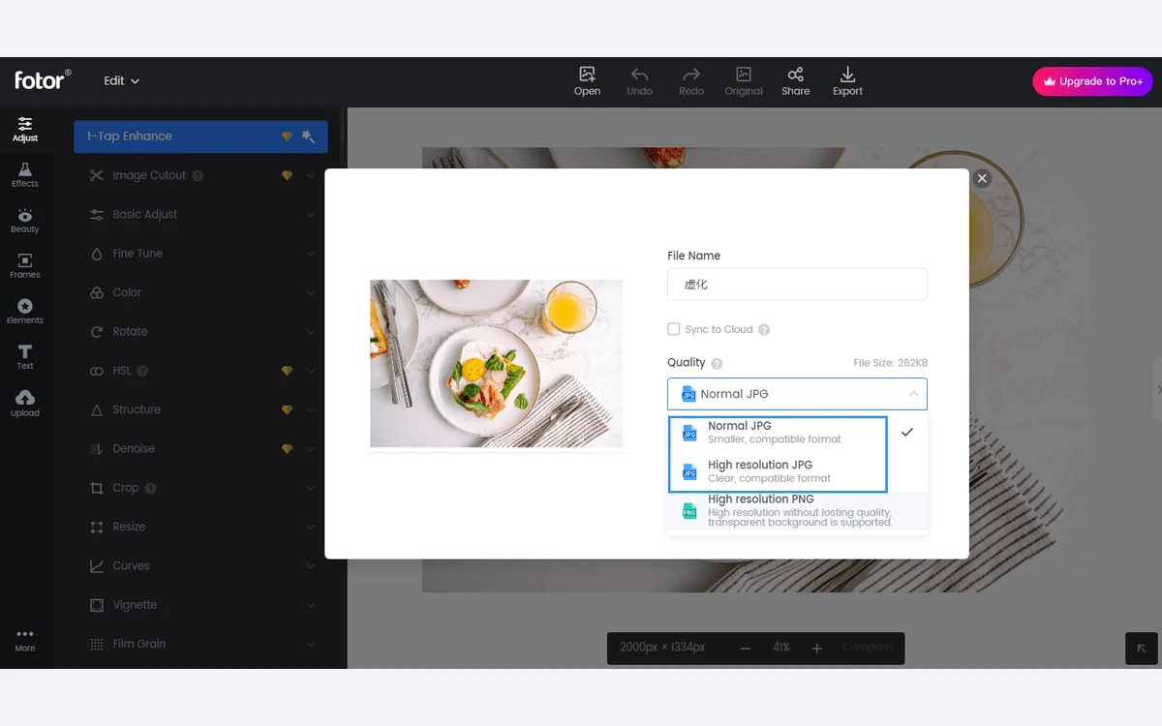
Task: Click the Resize icon
Action: pos(96,527)
